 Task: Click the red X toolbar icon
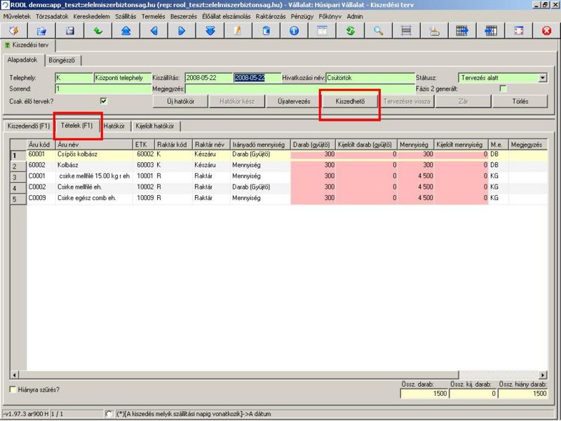click(546, 31)
